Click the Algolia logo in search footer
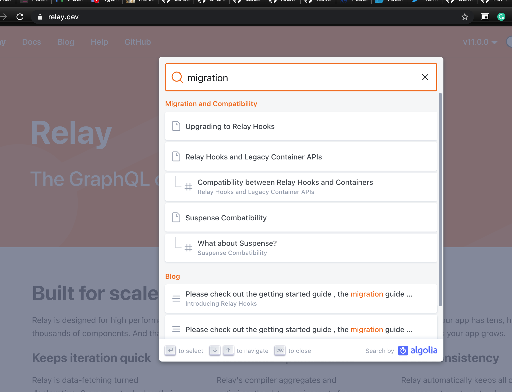The width and height of the screenshot is (512, 392). click(418, 351)
